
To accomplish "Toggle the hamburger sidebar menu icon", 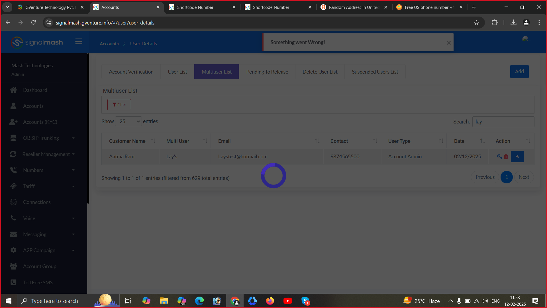I will 79,42.
